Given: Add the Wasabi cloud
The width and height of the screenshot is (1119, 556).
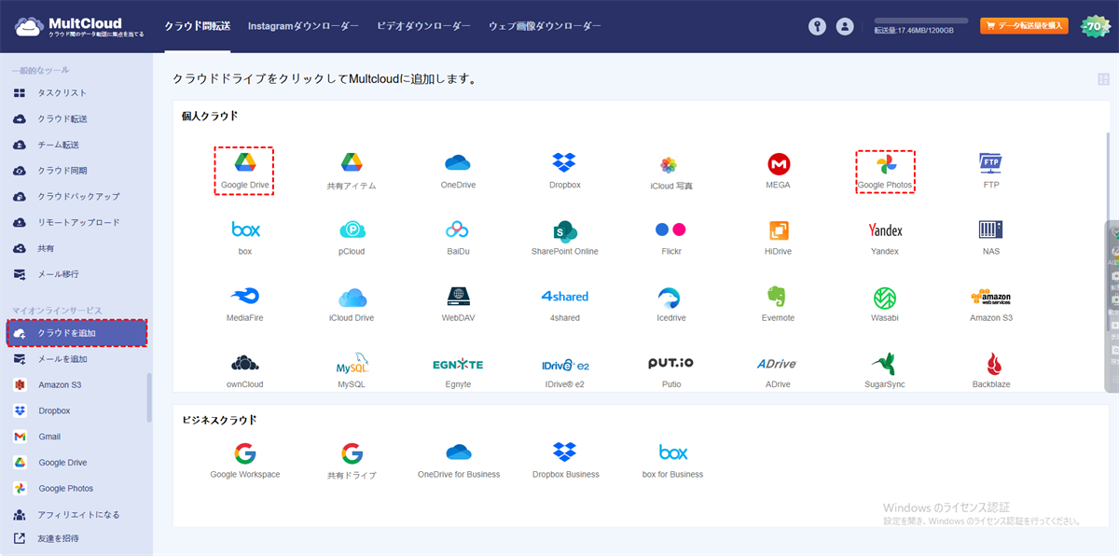Looking at the screenshot, I should point(885,304).
